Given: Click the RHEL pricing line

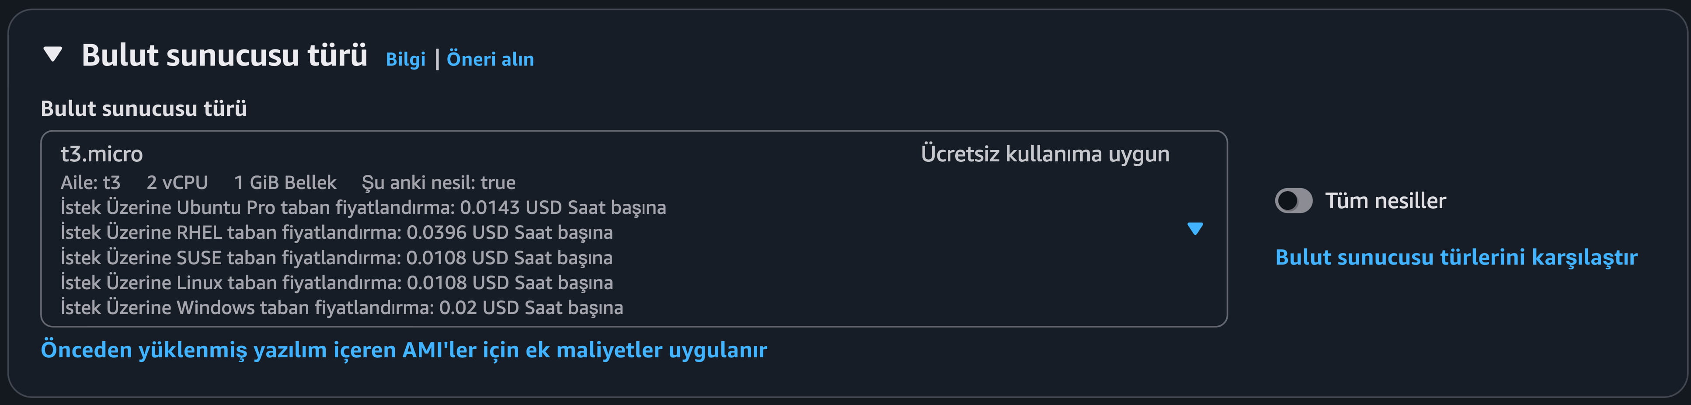Looking at the screenshot, I should 336,232.
